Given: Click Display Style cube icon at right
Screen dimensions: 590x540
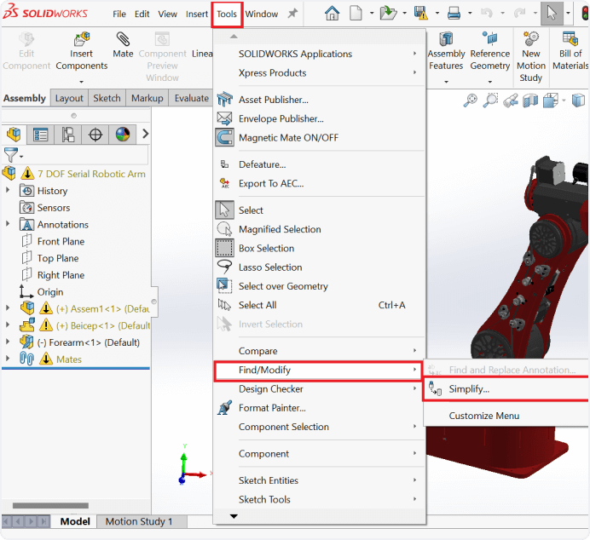Looking at the screenshot, I should click(x=578, y=101).
